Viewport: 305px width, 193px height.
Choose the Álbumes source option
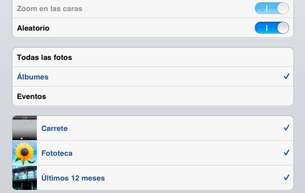pyautogui.click(x=33, y=77)
